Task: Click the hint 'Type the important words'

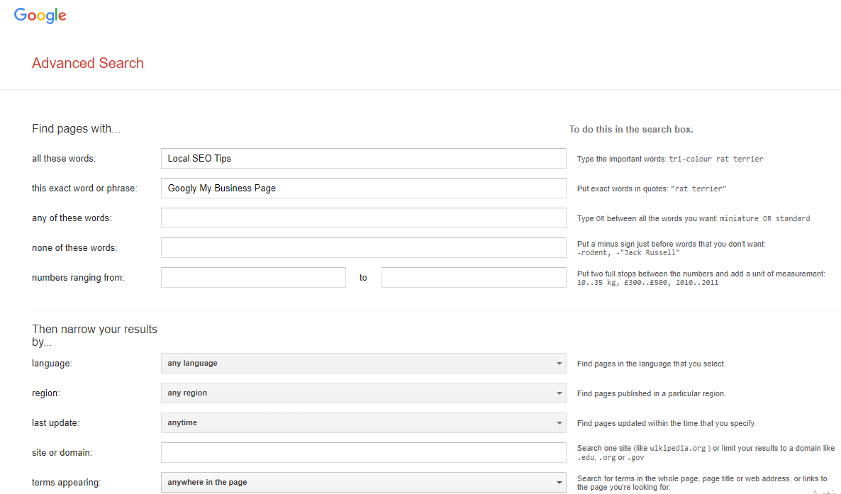Action: pos(670,159)
